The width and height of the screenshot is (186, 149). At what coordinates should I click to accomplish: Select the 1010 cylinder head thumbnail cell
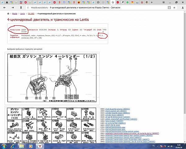click(x=59, y=114)
